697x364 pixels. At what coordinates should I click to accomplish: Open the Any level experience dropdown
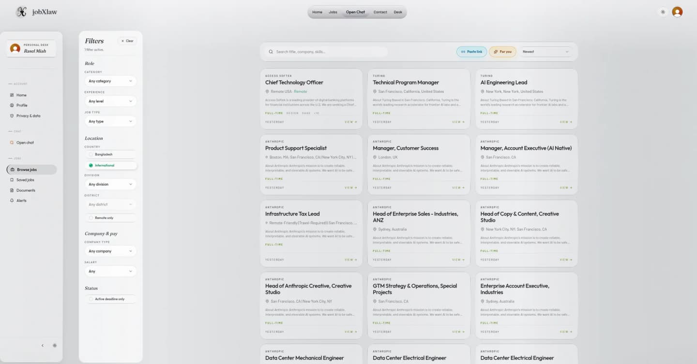111,102
